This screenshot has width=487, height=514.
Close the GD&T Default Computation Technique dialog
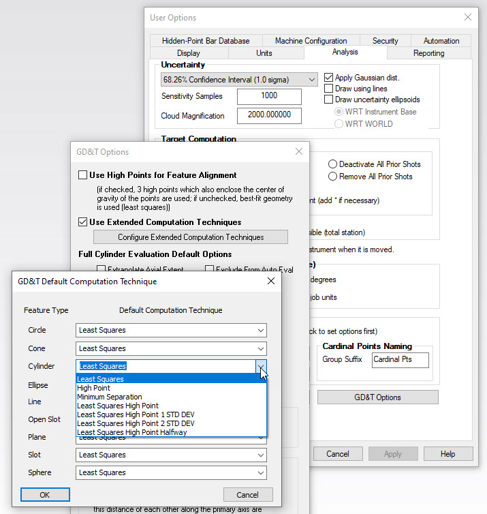point(271,281)
